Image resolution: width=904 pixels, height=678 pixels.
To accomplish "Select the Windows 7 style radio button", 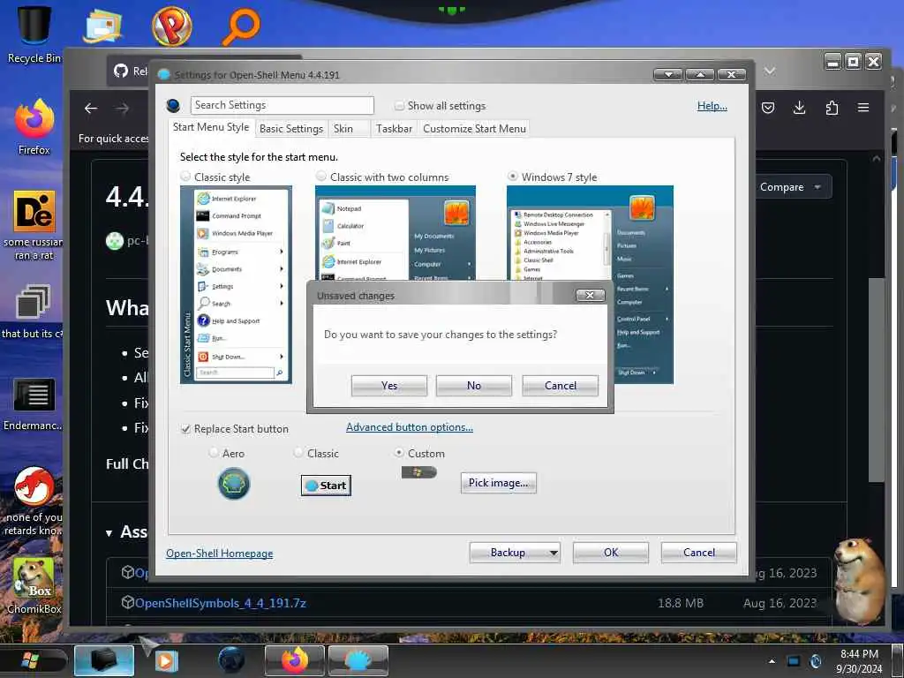I will click(x=513, y=176).
